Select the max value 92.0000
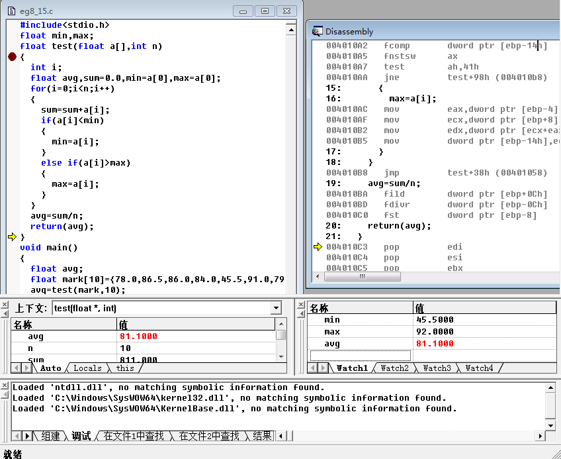Screen dimensions: 561x459 [x=435, y=332]
